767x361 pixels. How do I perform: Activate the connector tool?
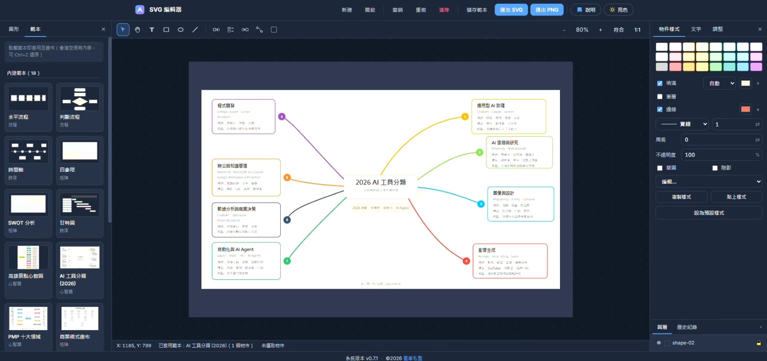click(x=260, y=30)
